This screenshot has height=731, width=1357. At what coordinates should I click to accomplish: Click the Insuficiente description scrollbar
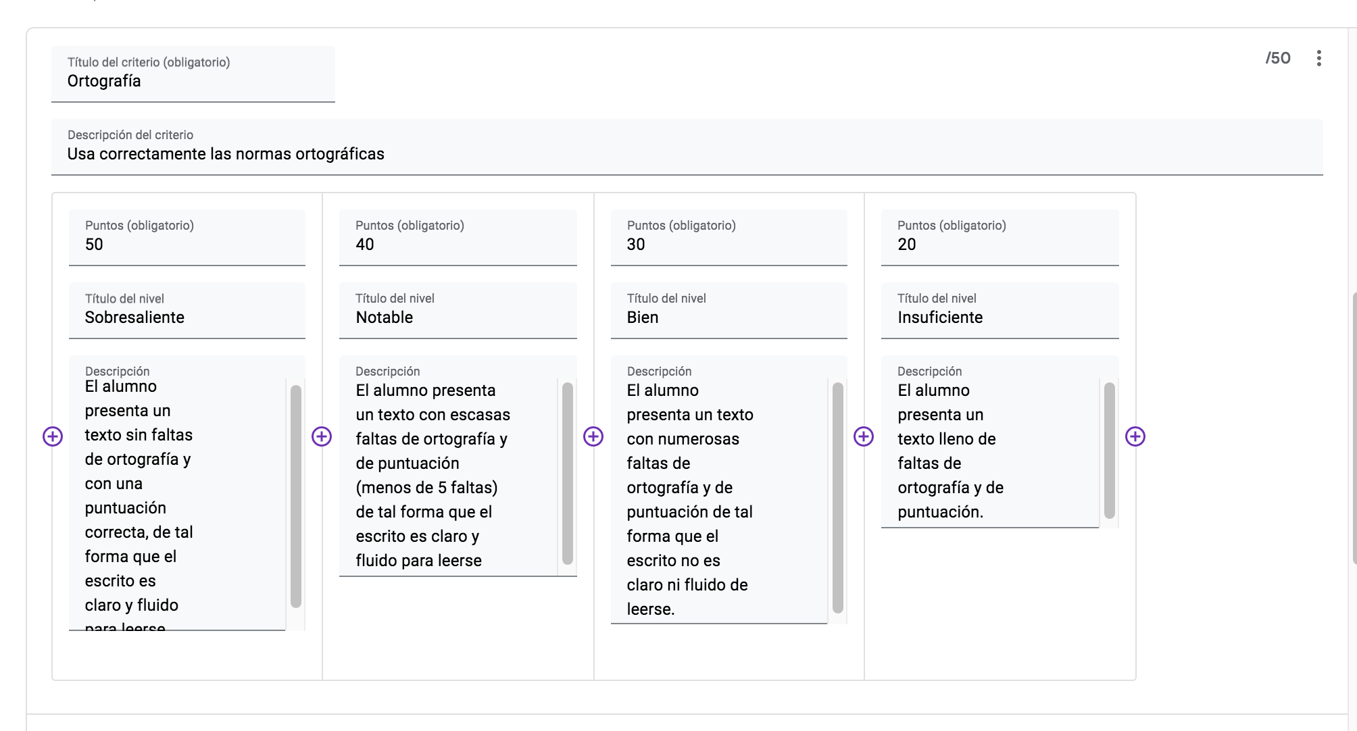(1109, 451)
